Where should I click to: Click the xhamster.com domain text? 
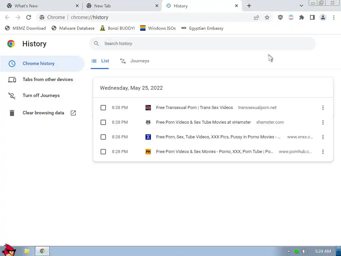(x=270, y=122)
